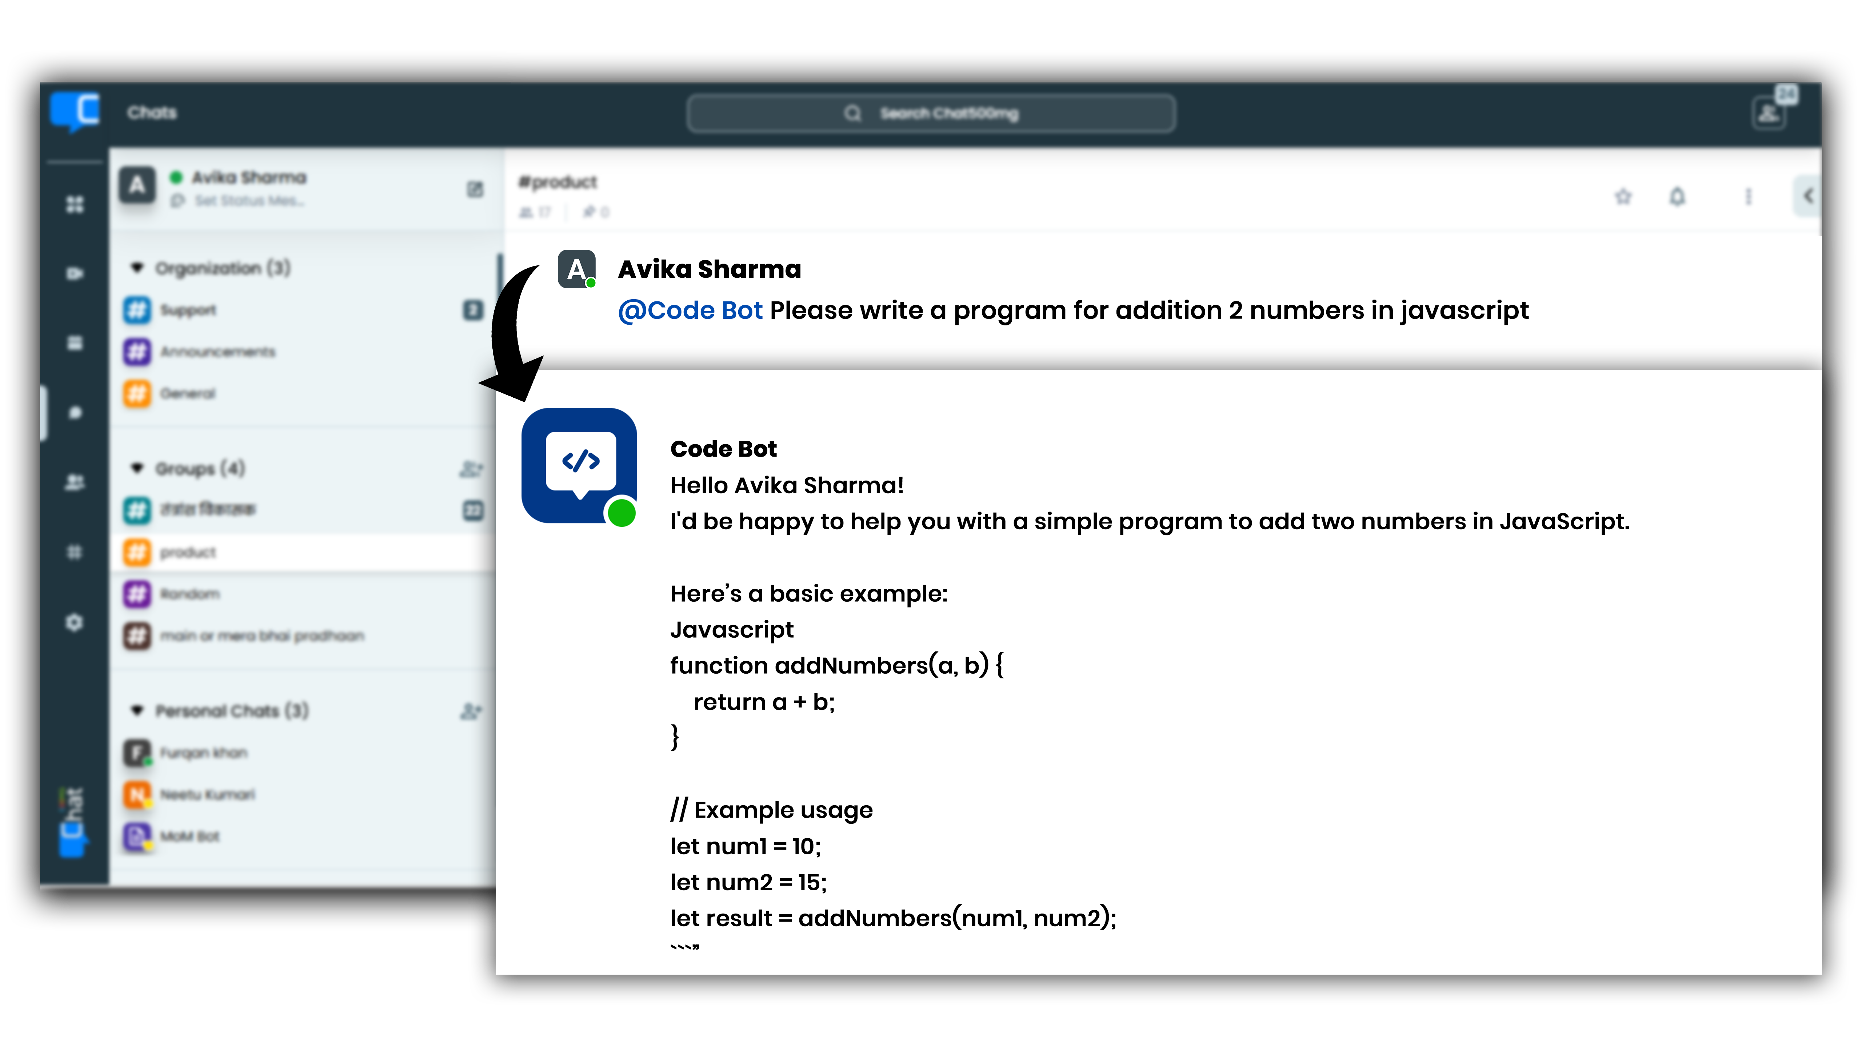Click the Chats header label

[x=152, y=113]
